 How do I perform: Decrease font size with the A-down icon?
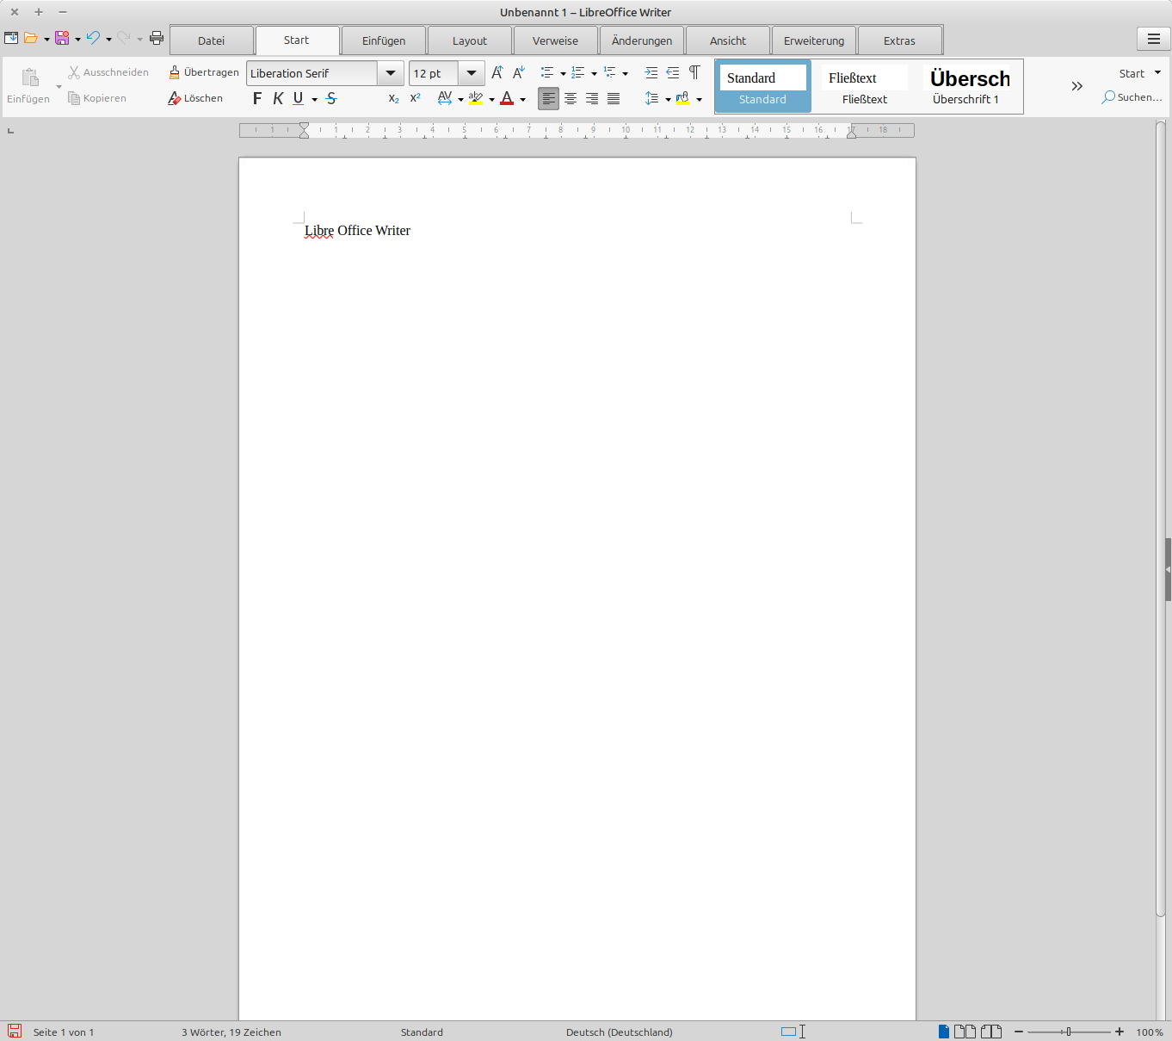pos(519,73)
